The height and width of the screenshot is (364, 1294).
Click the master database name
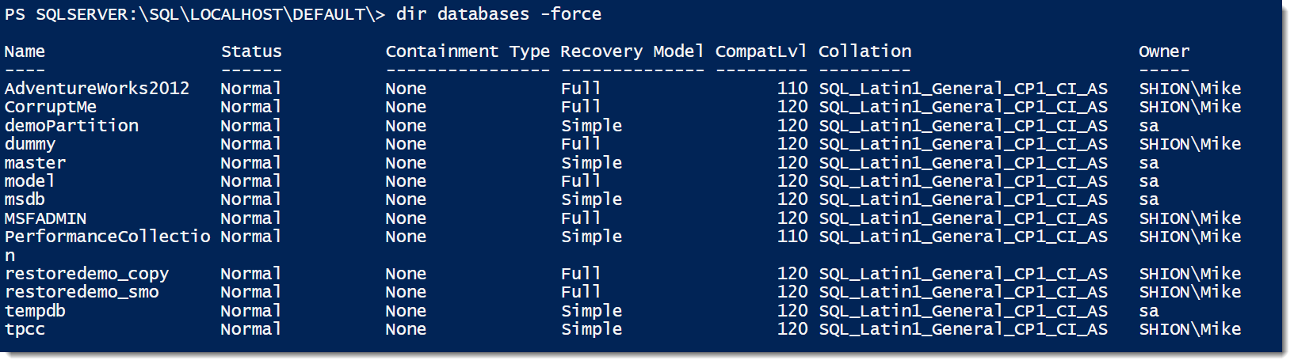pyautogui.click(x=35, y=163)
